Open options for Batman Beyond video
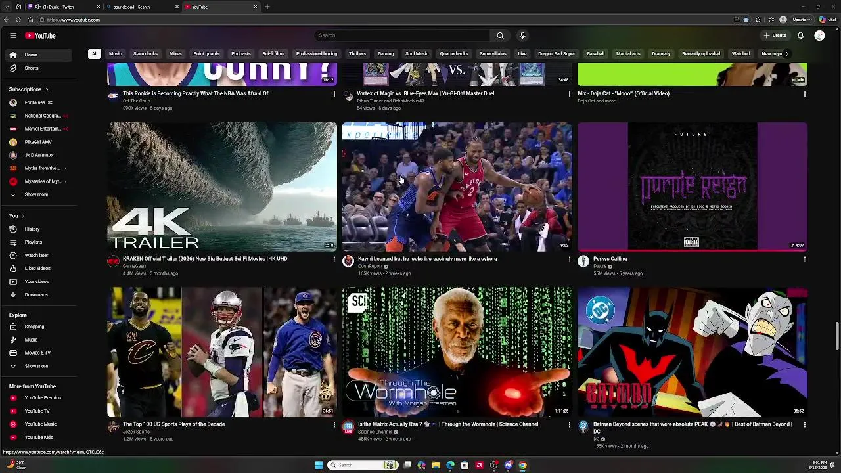Screen dimensions: 841x473 pyautogui.click(x=804, y=425)
